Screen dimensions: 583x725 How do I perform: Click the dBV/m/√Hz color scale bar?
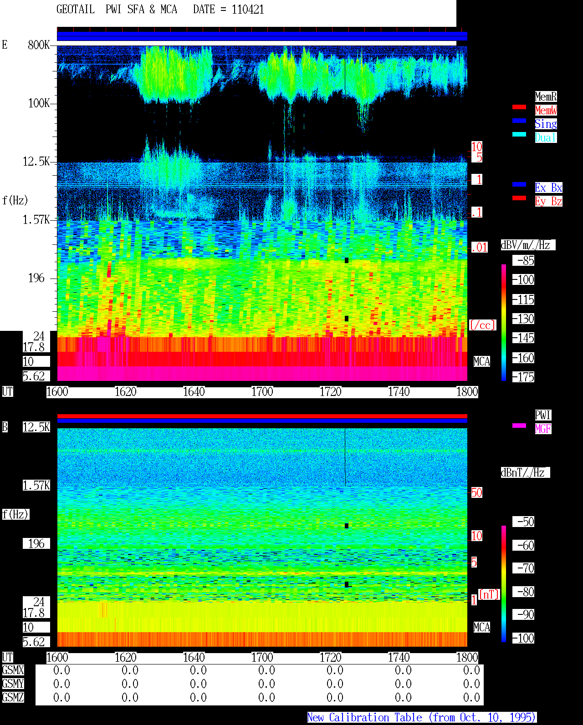click(504, 323)
